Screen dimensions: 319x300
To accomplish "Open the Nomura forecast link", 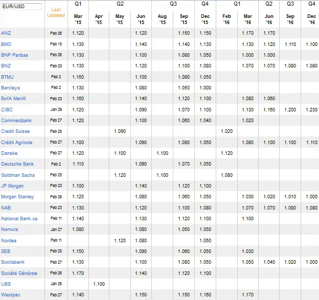I will point(9,229).
